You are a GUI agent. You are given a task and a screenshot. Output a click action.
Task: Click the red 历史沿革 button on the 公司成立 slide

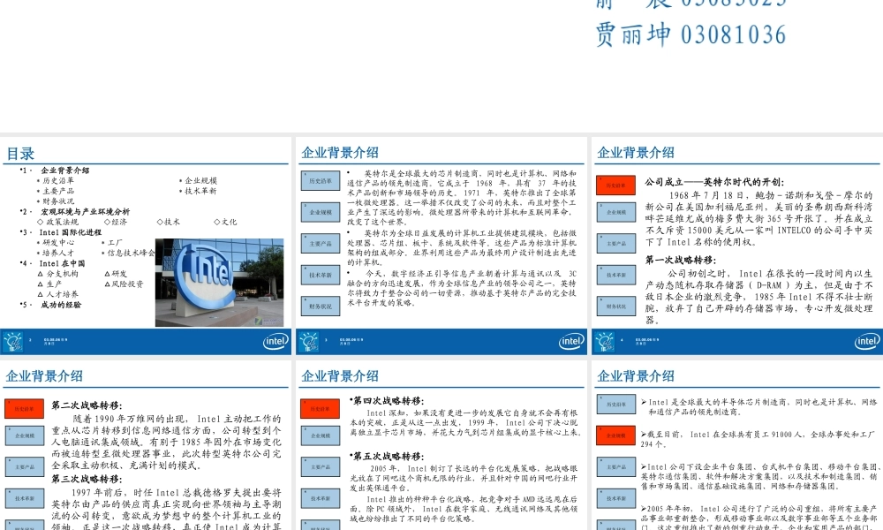[616, 185]
